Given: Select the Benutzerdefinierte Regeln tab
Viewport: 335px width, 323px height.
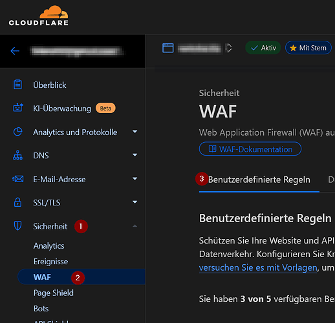Looking at the screenshot, I should pos(259,180).
